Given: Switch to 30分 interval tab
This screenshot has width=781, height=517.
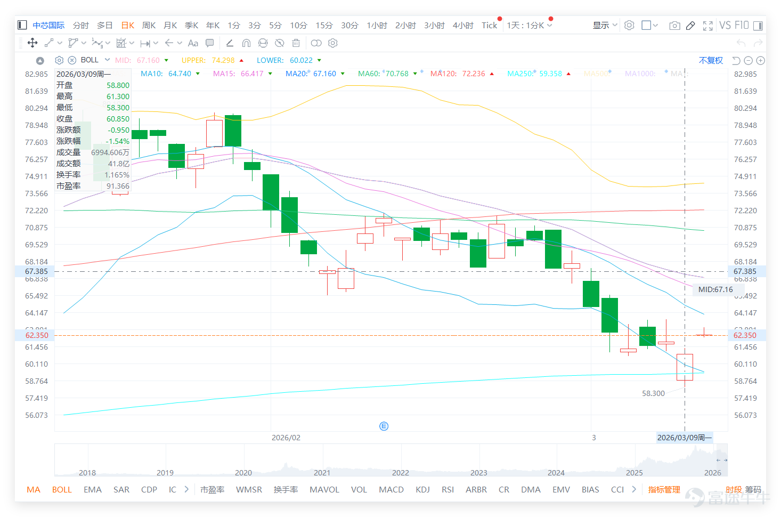Looking at the screenshot, I should (349, 25).
